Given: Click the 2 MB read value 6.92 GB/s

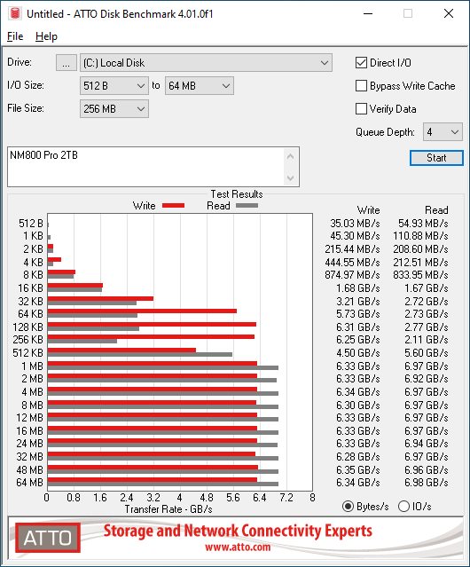Looking at the screenshot, I should coord(427,379).
